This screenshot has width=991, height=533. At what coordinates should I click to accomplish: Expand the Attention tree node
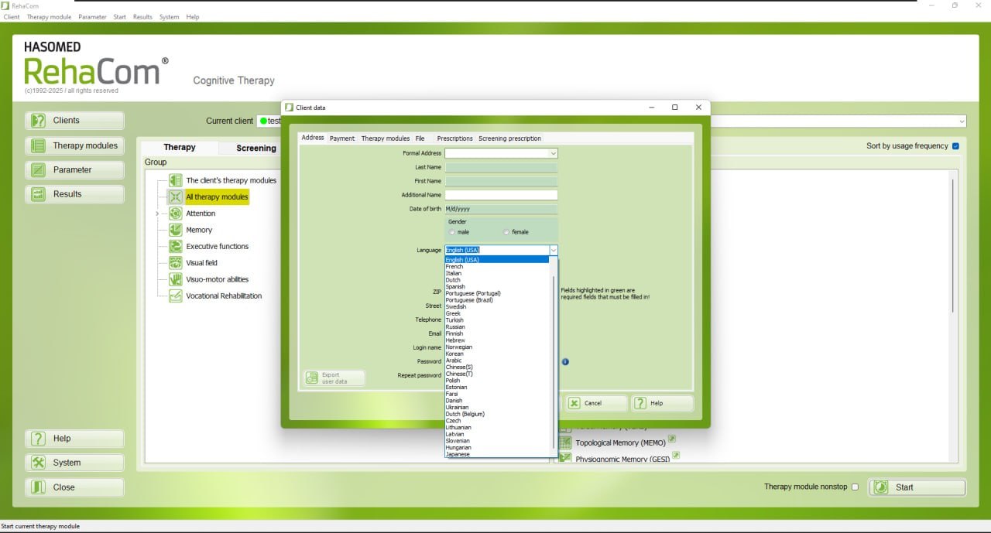coord(157,214)
